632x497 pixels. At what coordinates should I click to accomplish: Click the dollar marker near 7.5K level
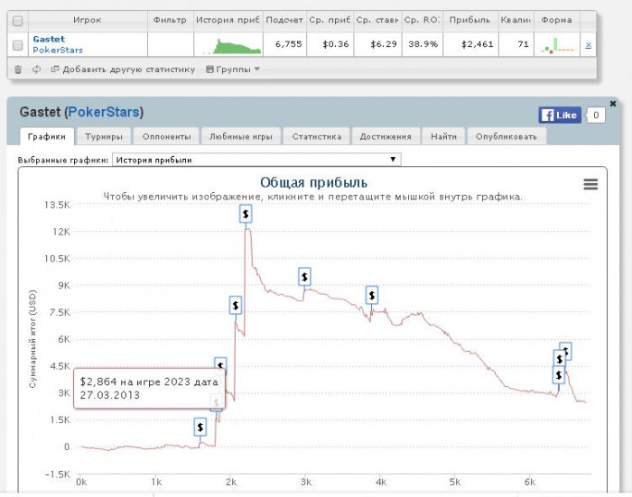tap(236, 305)
